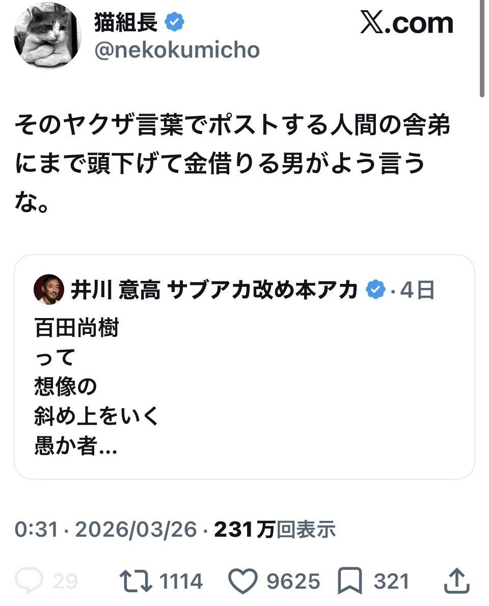
Task: Click the 1114 repost count
Action: click(181, 581)
